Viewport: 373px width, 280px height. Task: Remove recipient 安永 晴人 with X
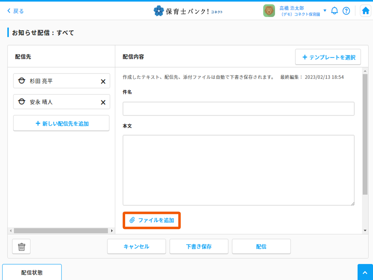tap(103, 102)
